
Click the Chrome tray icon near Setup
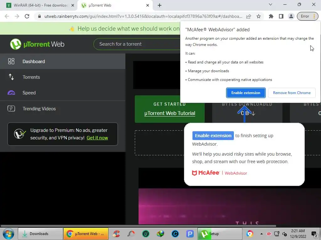(x=250, y=234)
